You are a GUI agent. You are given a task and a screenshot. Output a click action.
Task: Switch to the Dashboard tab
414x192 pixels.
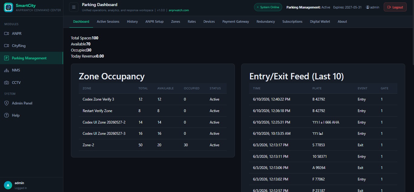pos(81,22)
